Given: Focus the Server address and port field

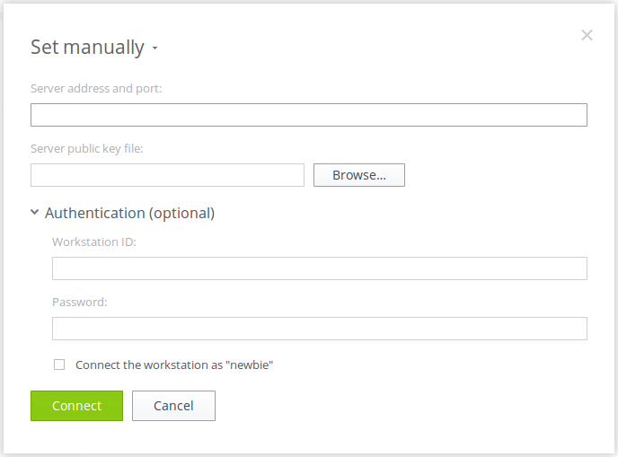Looking at the screenshot, I should tap(308, 115).
